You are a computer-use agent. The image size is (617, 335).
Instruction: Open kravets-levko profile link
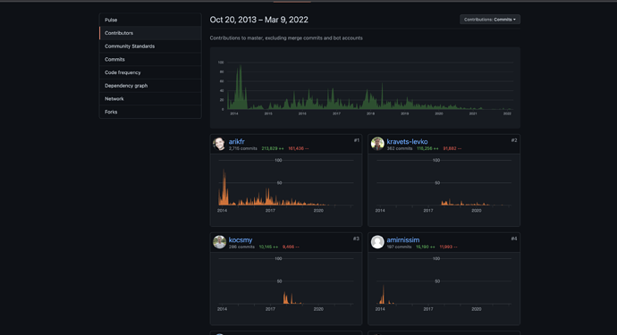407,141
